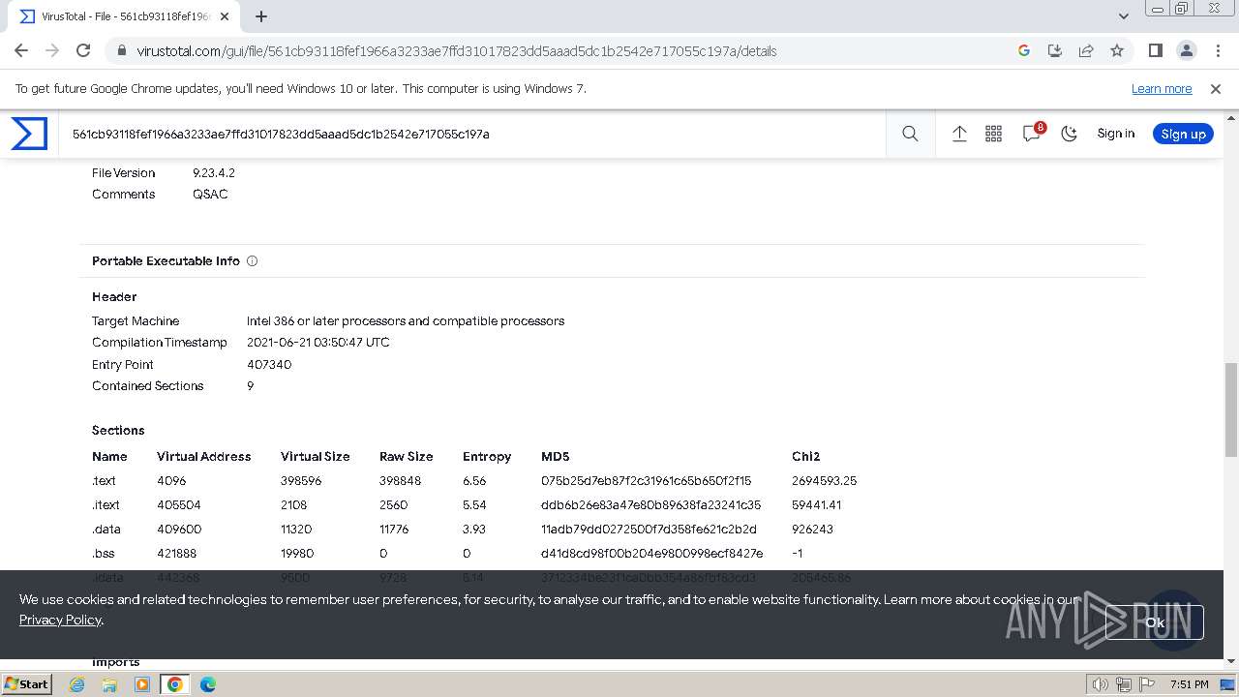Click Portable Executable Info help icon
The height and width of the screenshot is (697, 1239).
tap(252, 261)
